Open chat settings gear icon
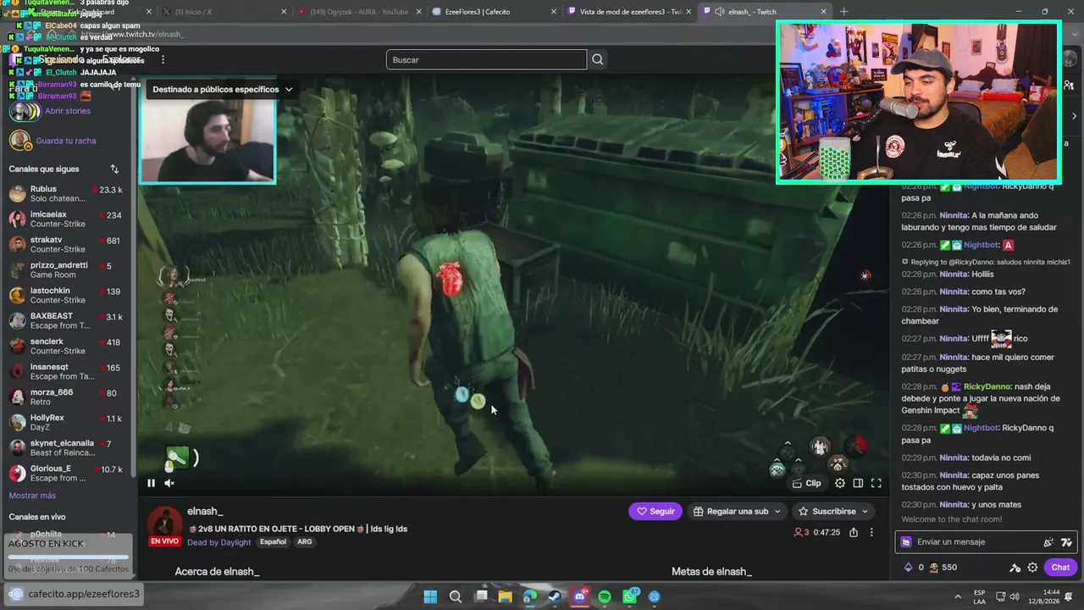 click(1032, 568)
